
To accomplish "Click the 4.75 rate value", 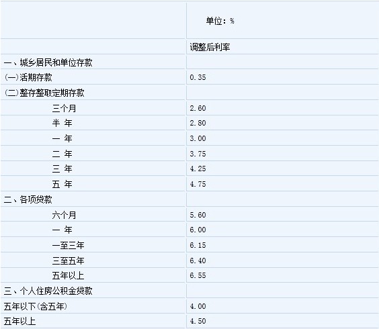I will point(198,184).
